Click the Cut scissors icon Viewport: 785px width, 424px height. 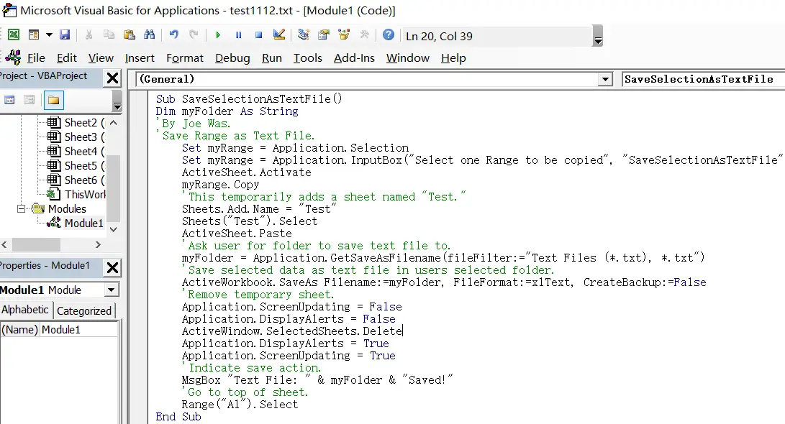click(89, 34)
